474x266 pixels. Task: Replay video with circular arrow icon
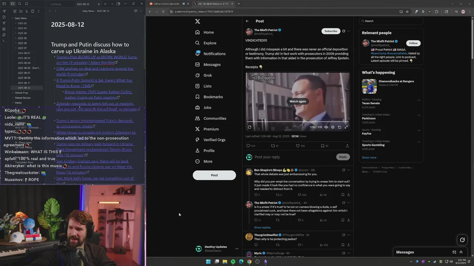(249, 127)
